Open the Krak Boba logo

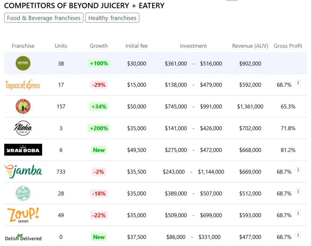tap(23, 150)
